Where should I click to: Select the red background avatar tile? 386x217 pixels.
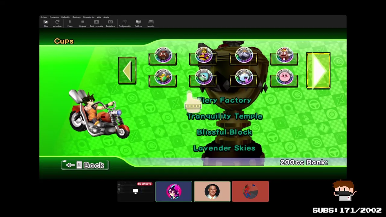click(250, 191)
